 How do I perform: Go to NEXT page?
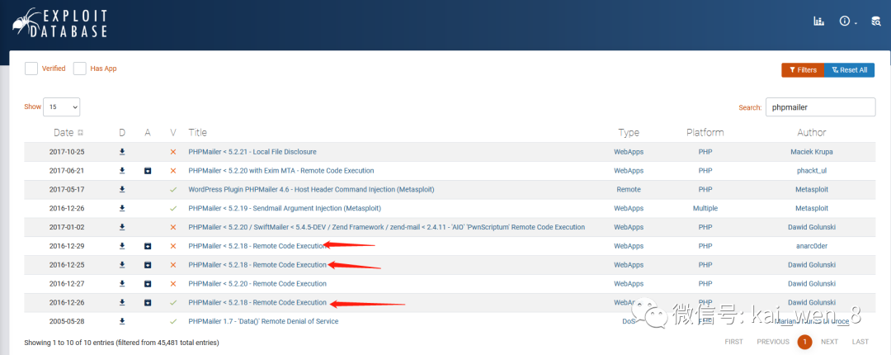830,342
